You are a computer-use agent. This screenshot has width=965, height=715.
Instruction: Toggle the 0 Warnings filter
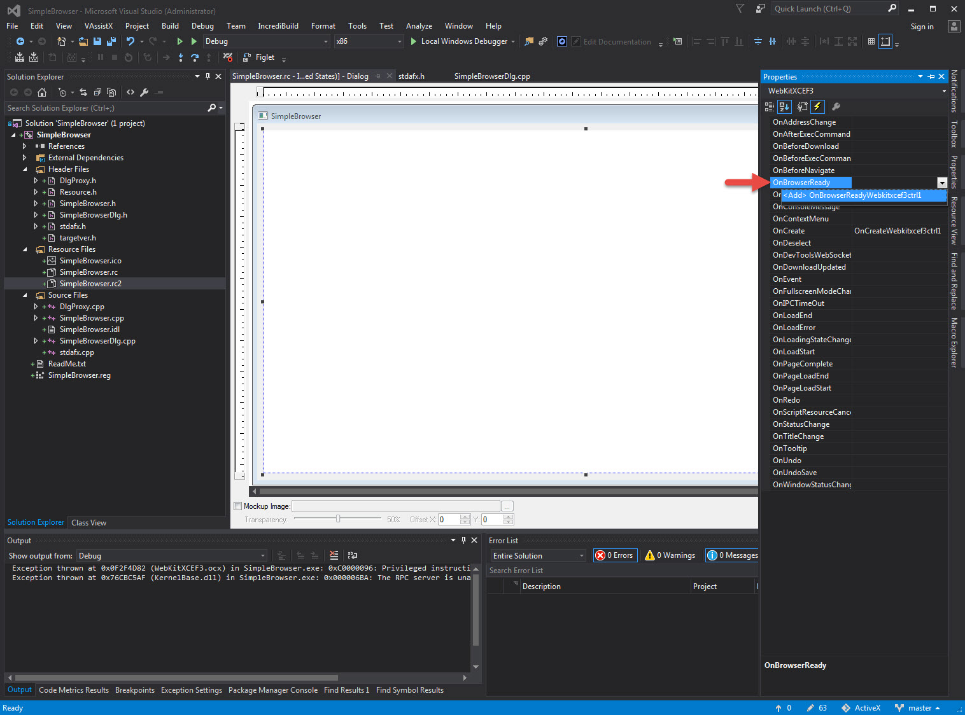(670, 555)
